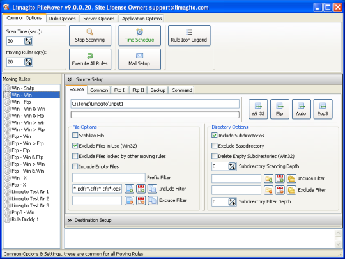Click Scan Time spinner arrows
Image resolution: width=345 pixels, height=259 pixels.
tap(28, 41)
